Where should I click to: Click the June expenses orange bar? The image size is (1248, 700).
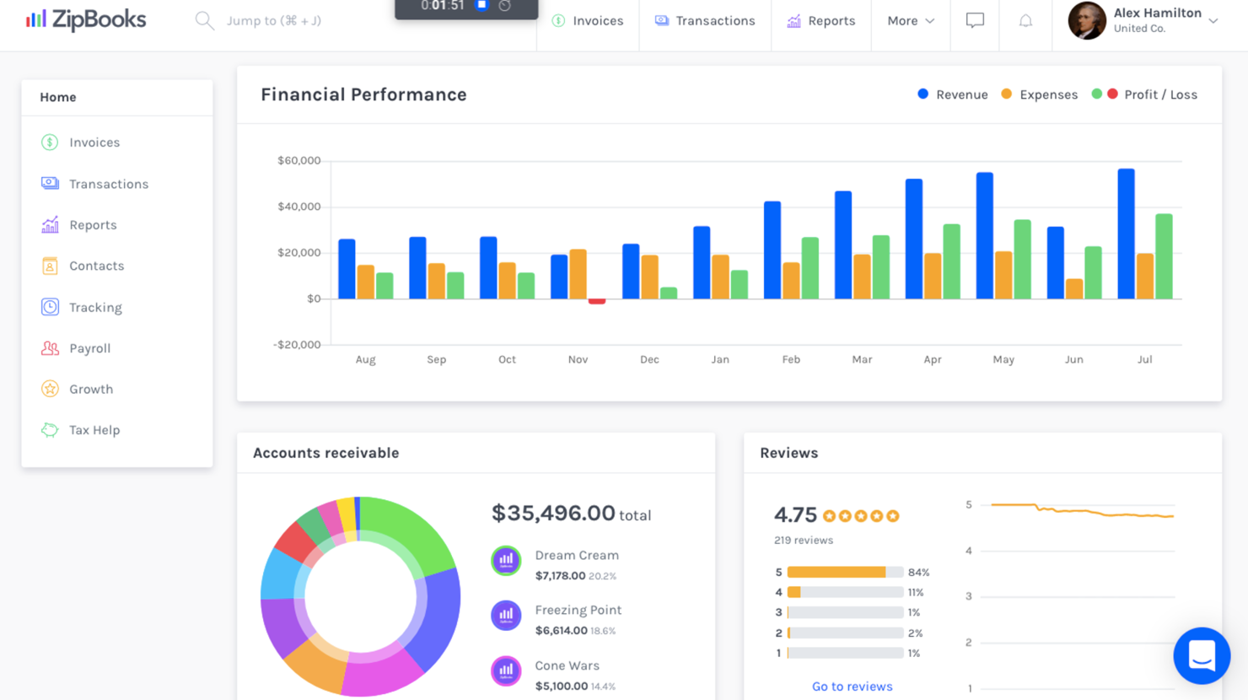(x=1074, y=288)
